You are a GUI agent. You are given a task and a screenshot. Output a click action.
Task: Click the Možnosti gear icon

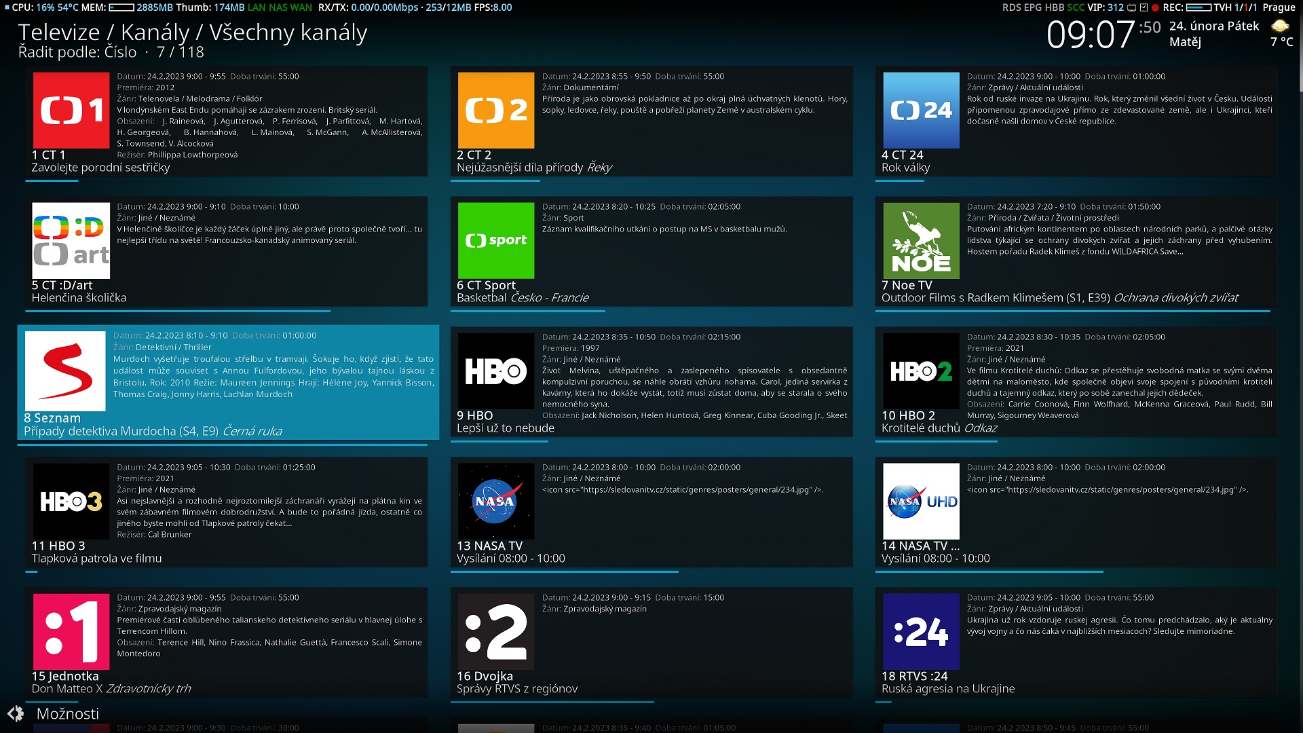click(16, 713)
